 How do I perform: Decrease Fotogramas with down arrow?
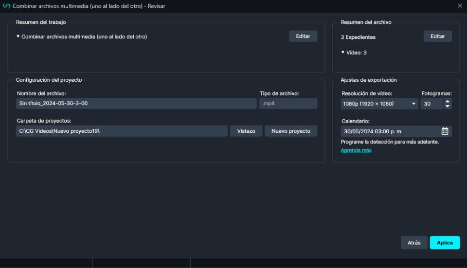[448, 107]
